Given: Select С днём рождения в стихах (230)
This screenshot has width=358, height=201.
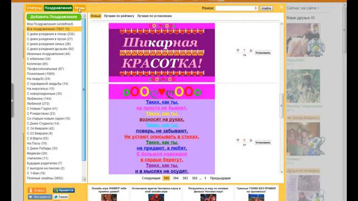Looking at the screenshot, I should click(x=51, y=34).
